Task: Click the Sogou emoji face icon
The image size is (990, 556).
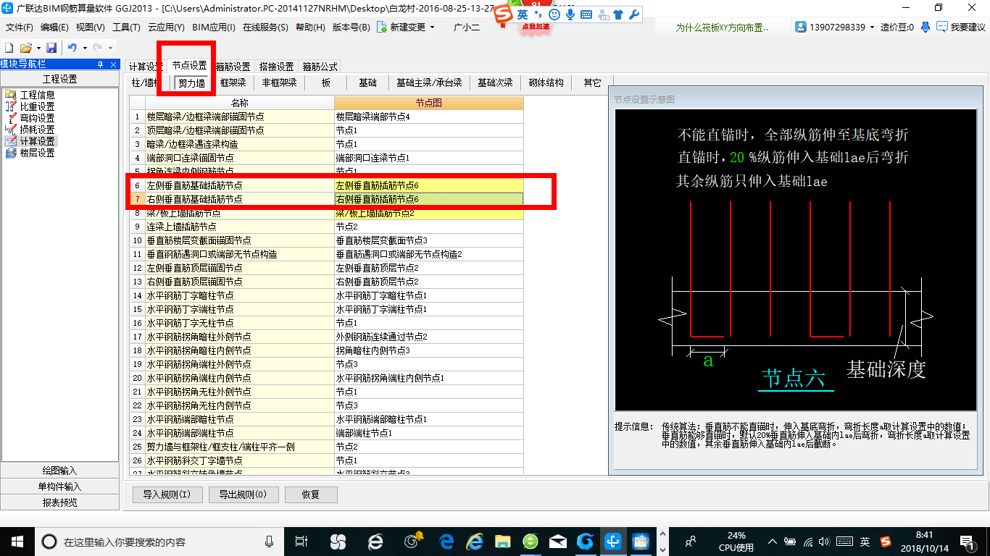Action: 554,14
